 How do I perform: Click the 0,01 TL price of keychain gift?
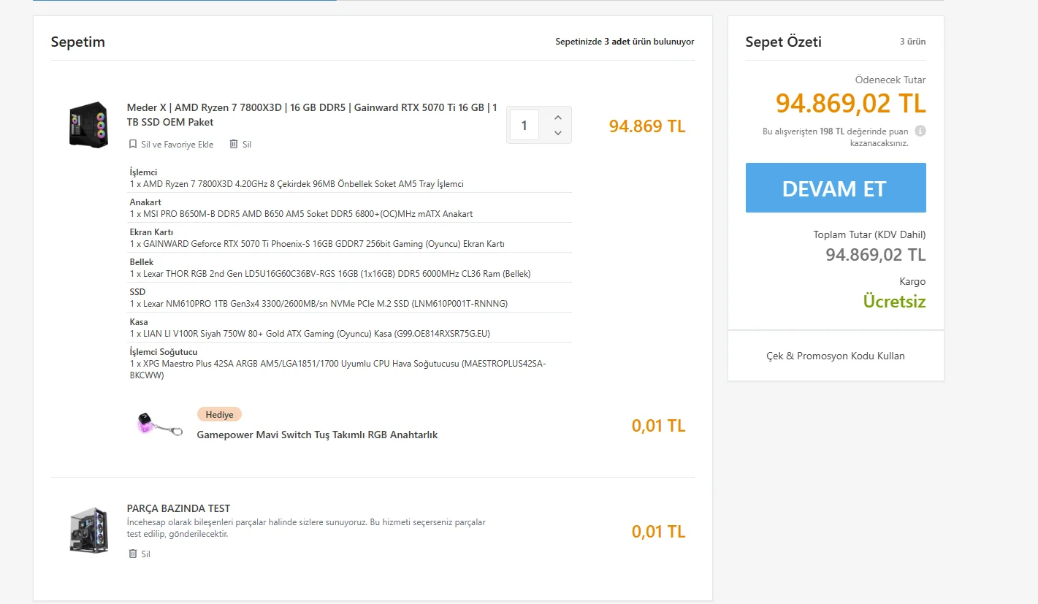(x=658, y=425)
